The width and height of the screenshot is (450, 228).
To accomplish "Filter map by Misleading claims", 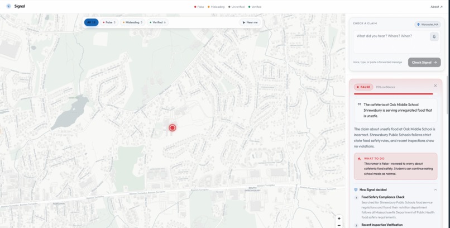I will pos(132,22).
